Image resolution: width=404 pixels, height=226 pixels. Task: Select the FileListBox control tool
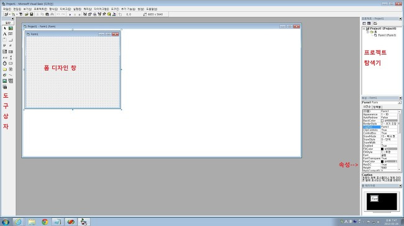(11, 69)
